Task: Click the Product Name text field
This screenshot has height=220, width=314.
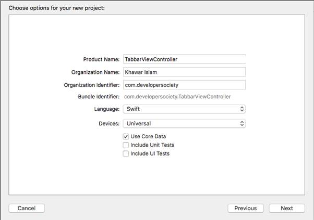Action: click(184, 59)
